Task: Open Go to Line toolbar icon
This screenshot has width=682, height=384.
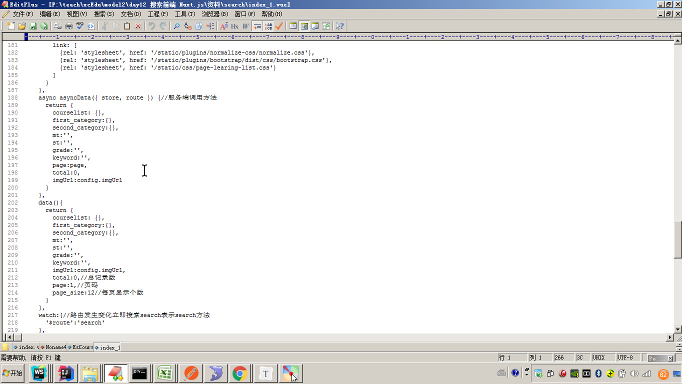Action: click(x=210, y=26)
